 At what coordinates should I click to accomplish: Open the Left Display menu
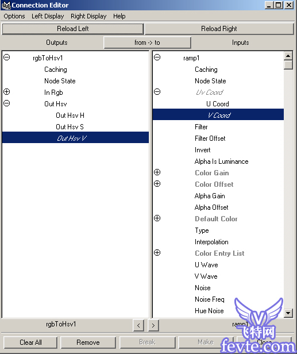tap(48, 16)
